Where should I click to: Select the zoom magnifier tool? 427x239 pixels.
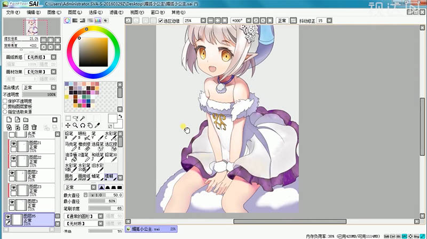[x=75, y=125]
